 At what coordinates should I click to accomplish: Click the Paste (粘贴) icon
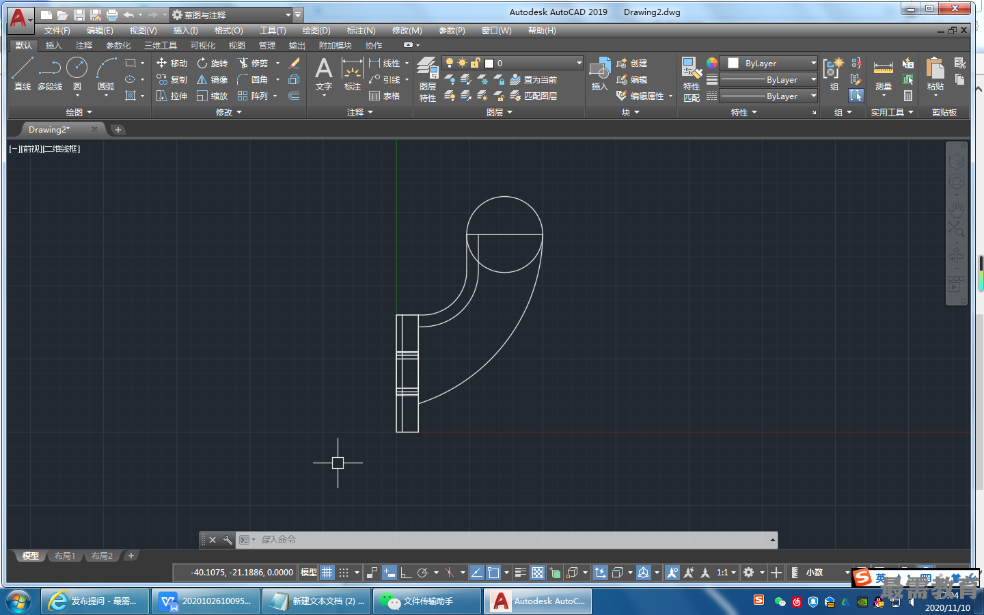coord(935,74)
